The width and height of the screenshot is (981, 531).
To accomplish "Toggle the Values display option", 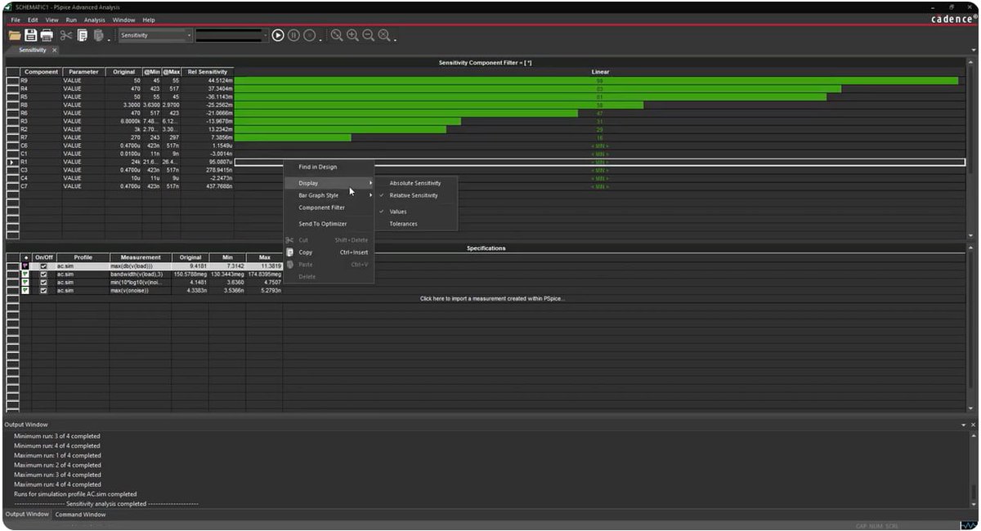I will click(417, 212).
